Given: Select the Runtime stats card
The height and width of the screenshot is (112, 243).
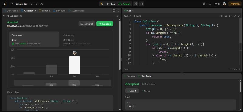Looking at the screenshot, I should tap(34, 39).
